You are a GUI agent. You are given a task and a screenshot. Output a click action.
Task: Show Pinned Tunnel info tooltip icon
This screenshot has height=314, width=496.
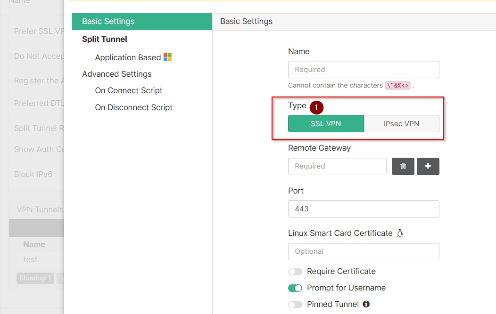click(x=366, y=304)
